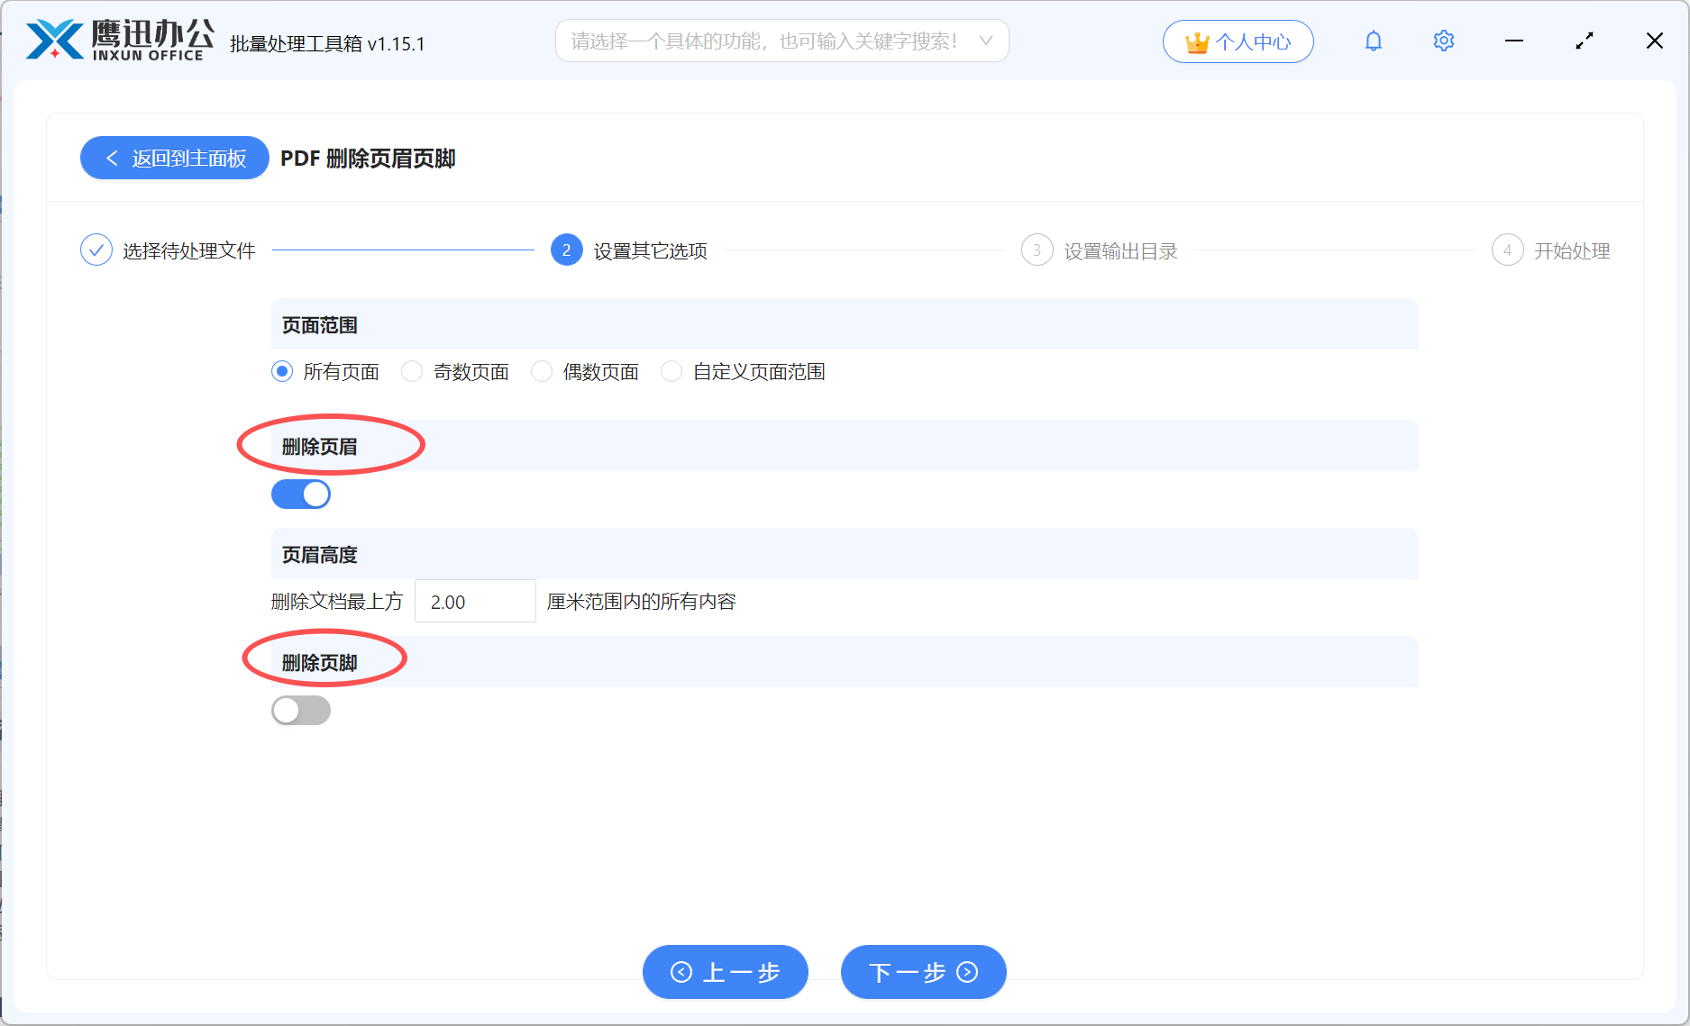Open the notification bell
This screenshot has height=1026, width=1690.
(1373, 41)
